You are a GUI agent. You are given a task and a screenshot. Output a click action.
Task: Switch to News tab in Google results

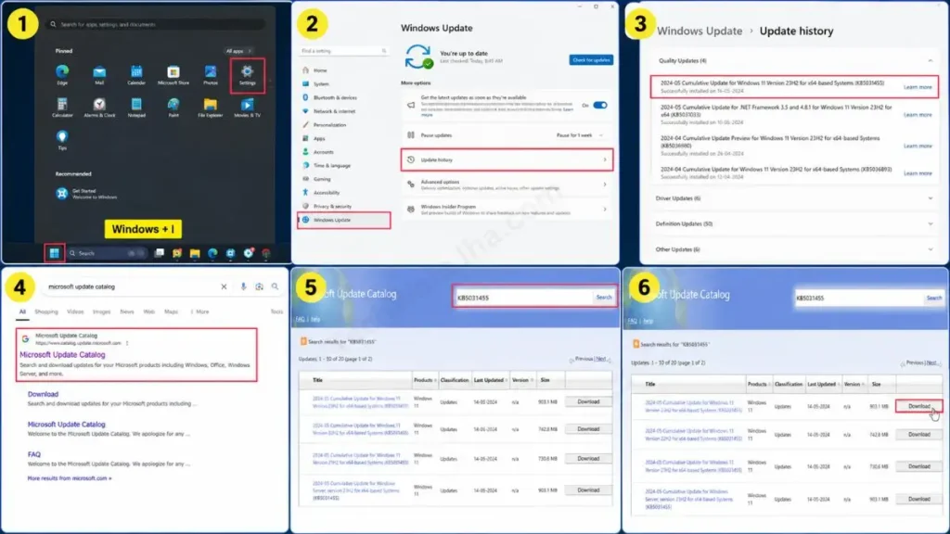pyautogui.click(x=126, y=311)
